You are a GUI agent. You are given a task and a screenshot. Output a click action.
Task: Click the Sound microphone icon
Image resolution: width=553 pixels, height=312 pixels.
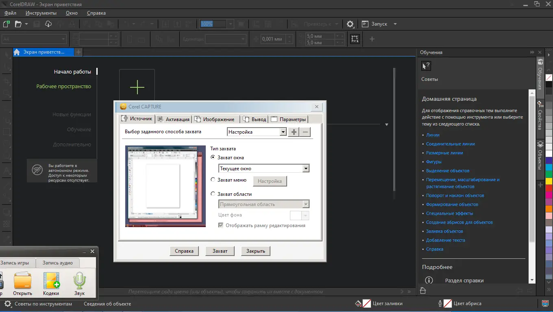click(x=79, y=281)
